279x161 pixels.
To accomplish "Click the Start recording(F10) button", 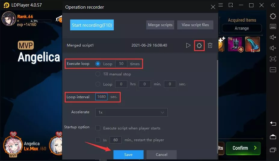I will pyautogui.click(x=92, y=25).
